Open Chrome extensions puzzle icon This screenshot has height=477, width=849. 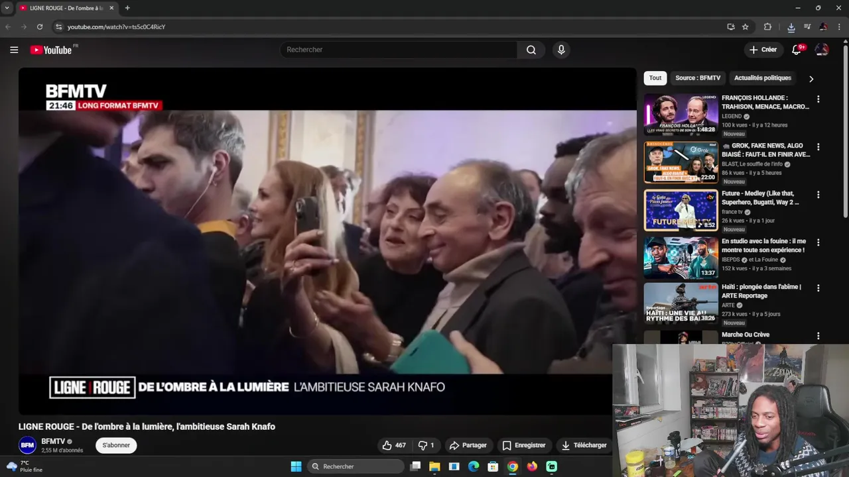(x=767, y=26)
